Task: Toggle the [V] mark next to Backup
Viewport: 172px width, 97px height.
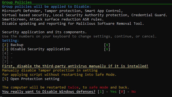Action: (107, 45)
